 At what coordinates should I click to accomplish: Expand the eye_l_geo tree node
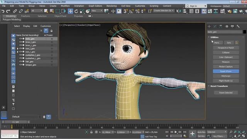coord(18,49)
